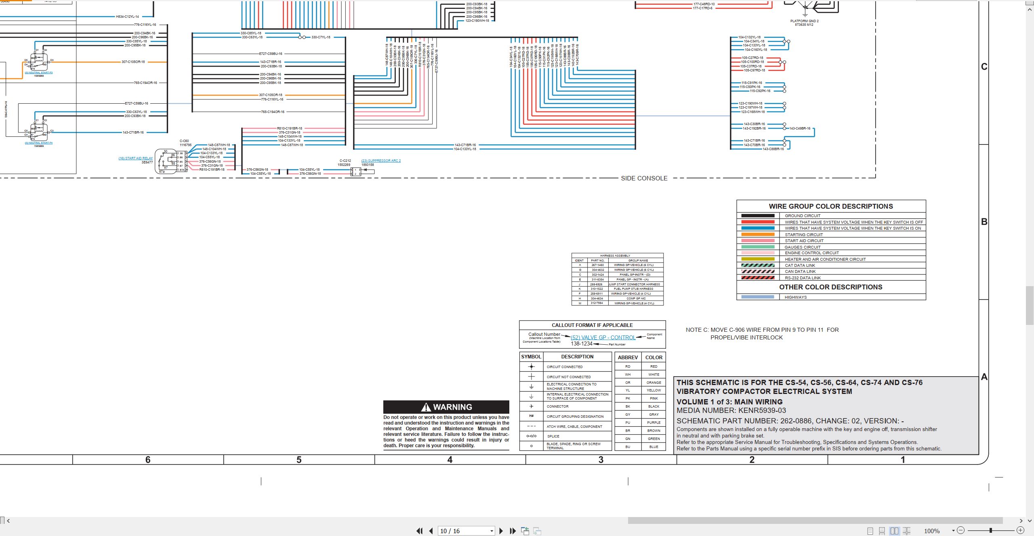Click grid column label 6
Image resolution: width=1034 pixels, height=536 pixels.
point(148,460)
